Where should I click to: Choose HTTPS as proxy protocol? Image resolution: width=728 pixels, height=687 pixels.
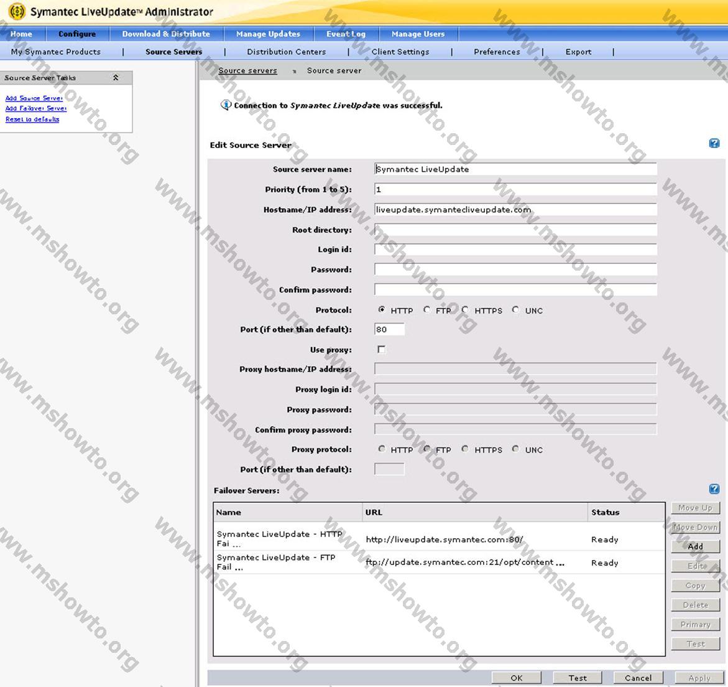(x=465, y=449)
